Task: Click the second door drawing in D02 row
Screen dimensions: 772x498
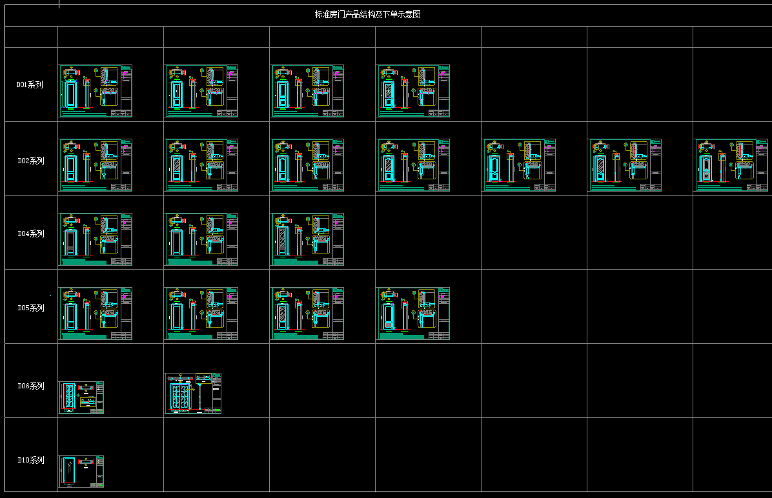Action: (201, 165)
